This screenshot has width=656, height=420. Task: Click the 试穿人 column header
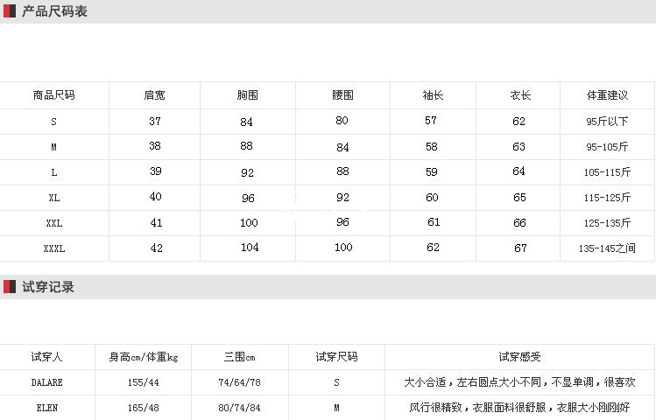46,357
